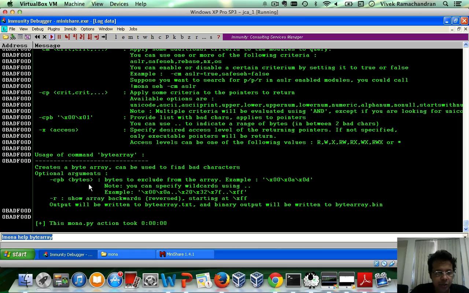This screenshot has height=293, width=469.
Task: Click the Go to address arrow icon
Action: click(x=104, y=37)
